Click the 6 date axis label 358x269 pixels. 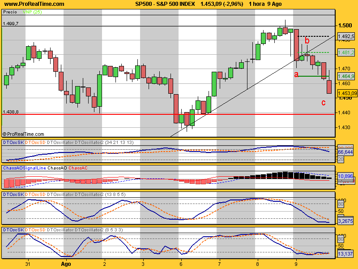click(x=181, y=264)
